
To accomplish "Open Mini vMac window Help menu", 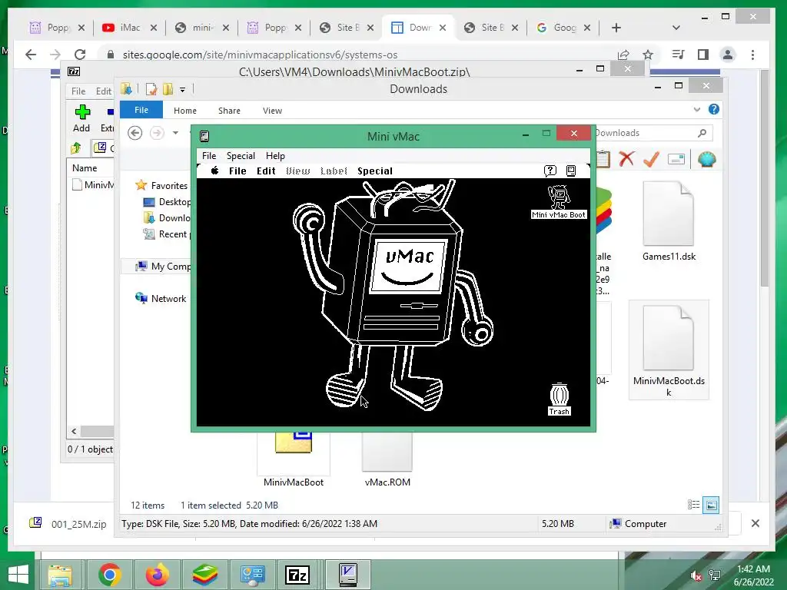I will [275, 155].
